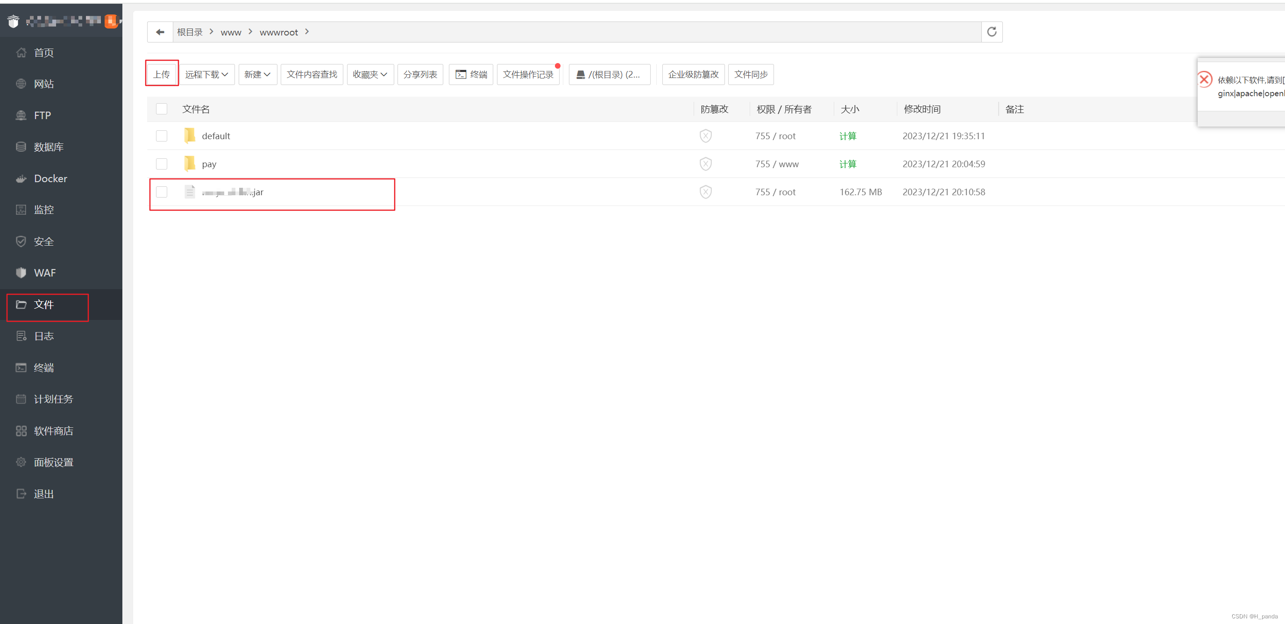
Task: Open the pay folder icon
Action: 190,163
